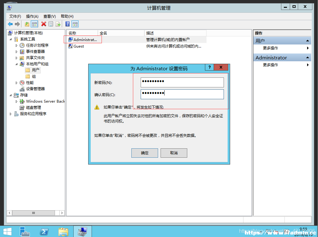Open Server Manager from taskbar
Image resolution: width=318 pixels, height=237 pixels.
point(25,231)
